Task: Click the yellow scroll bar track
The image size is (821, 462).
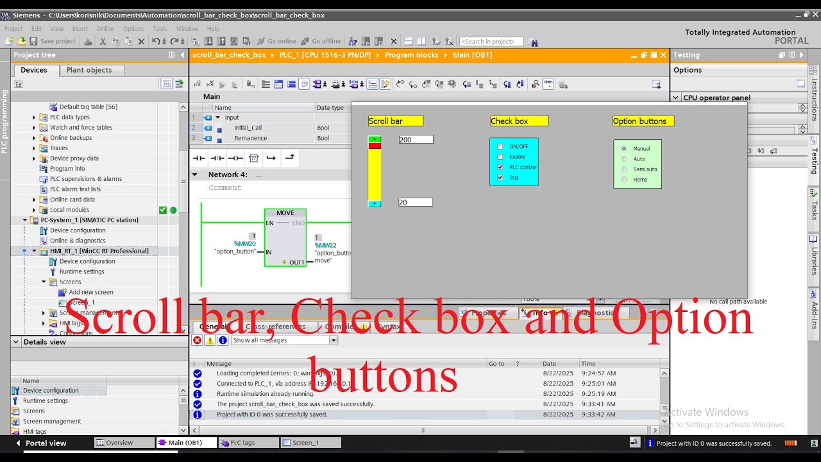Action: point(375,175)
